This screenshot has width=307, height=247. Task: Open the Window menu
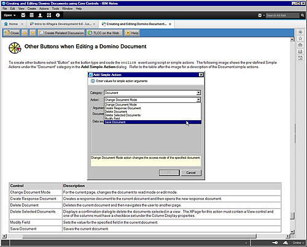click(68, 9)
